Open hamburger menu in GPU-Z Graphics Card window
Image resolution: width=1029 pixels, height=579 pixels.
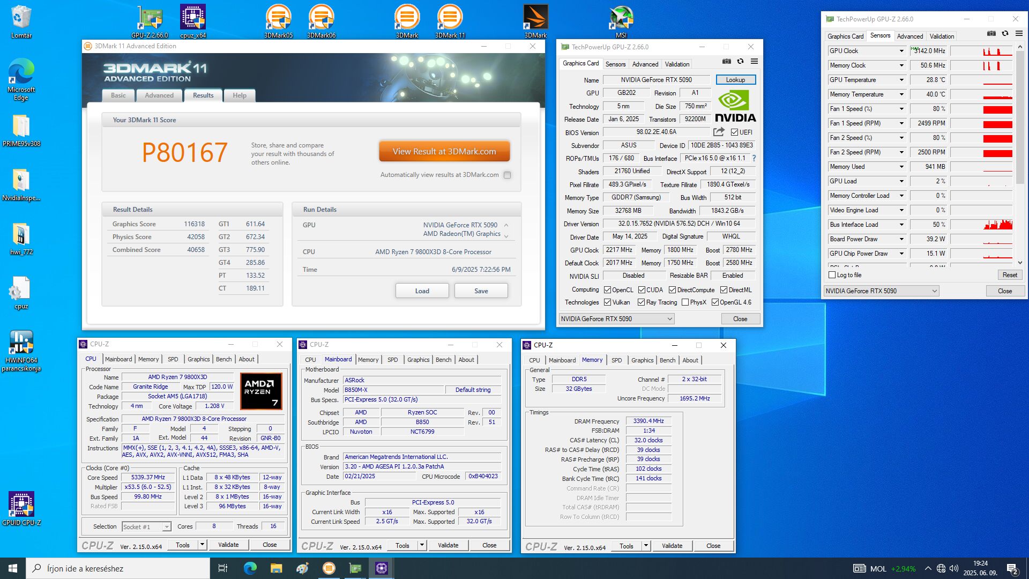tap(754, 61)
